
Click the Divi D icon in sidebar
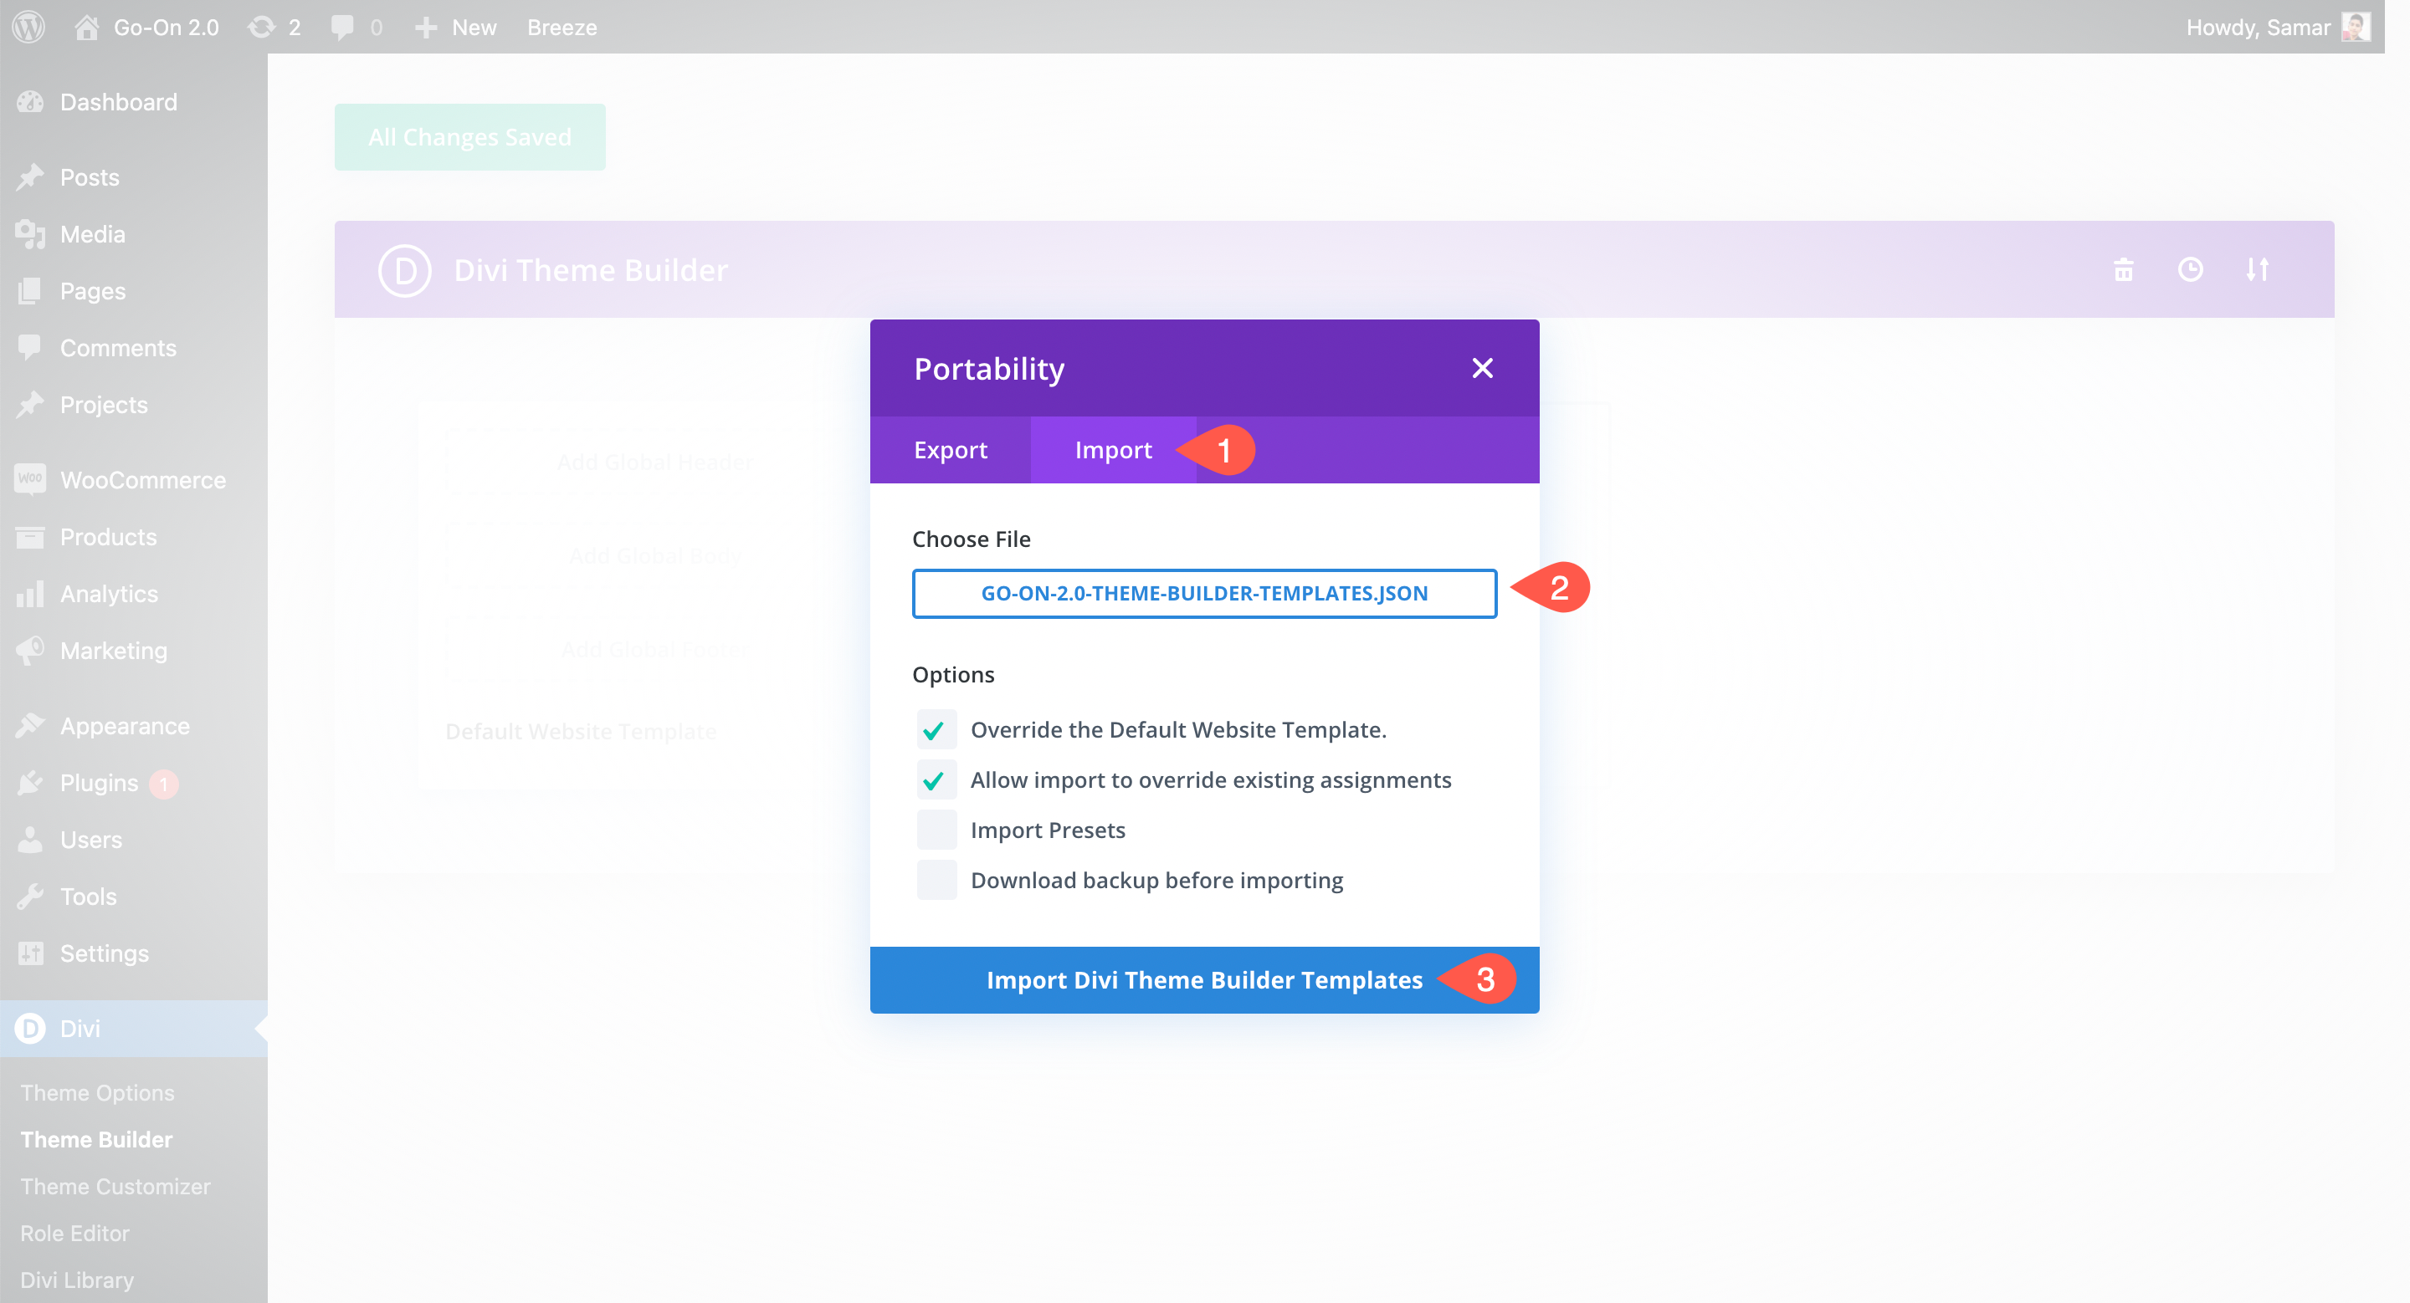tap(30, 1028)
